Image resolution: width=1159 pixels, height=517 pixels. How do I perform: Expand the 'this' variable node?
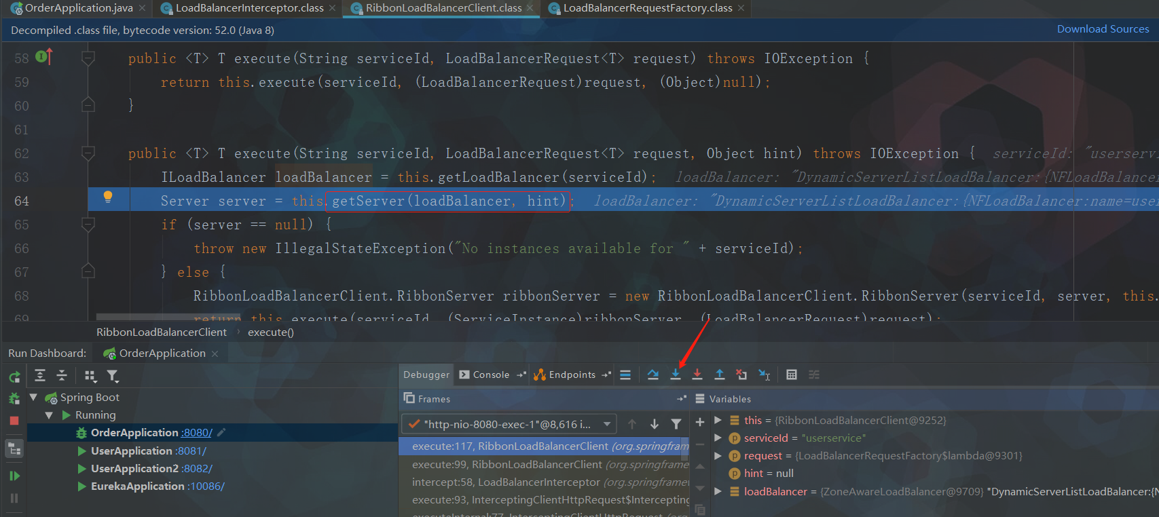coord(718,421)
